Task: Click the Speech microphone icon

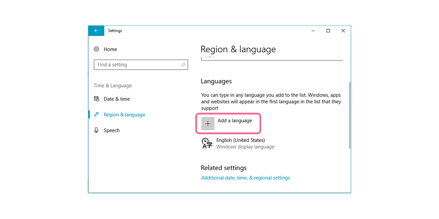Action: (x=97, y=131)
